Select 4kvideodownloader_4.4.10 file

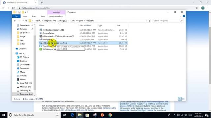pos(53,30)
